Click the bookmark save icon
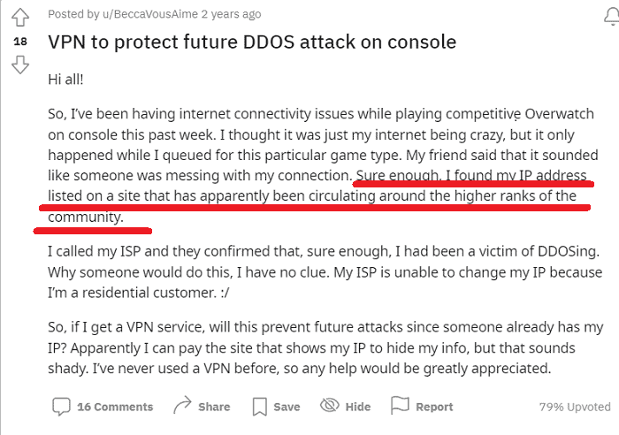The width and height of the screenshot is (619, 435). point(260,407)
